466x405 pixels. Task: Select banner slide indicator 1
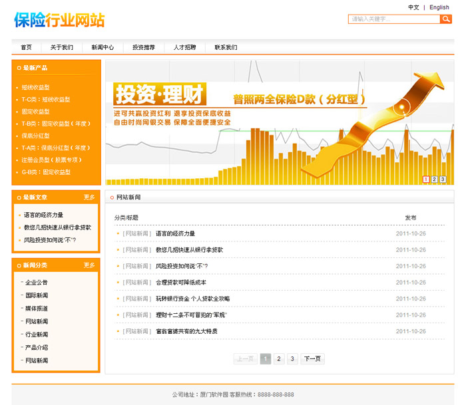pos(426,180)
